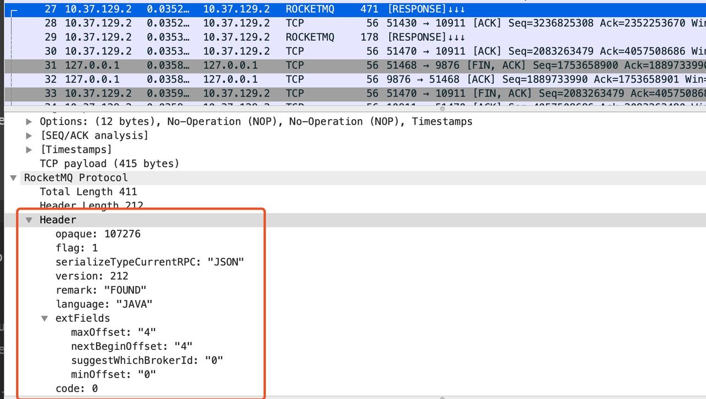Viewport: 706px width, 399px height.
Task: Select the remark: "FOUND" field
Action: tap(101, 290)
